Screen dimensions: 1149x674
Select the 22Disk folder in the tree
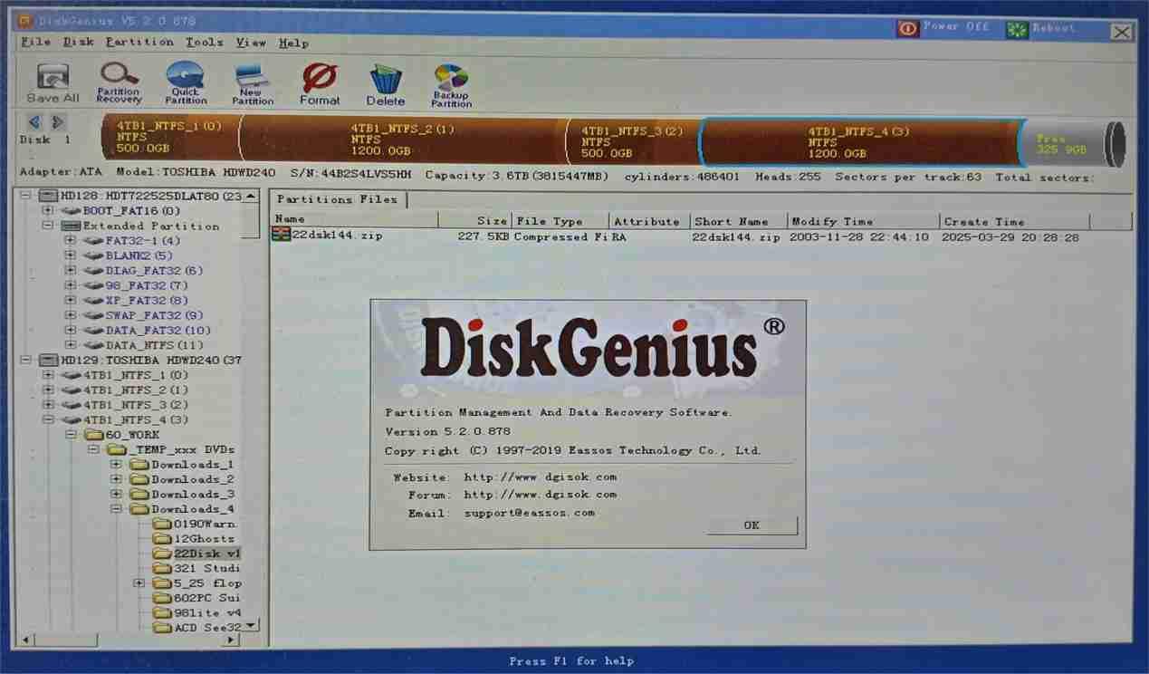pyautogui.click(x=196, y=553)
